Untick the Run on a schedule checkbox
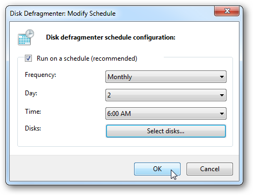Image resolution: width=253 pixels, height=195 pixels. [28, 58]
